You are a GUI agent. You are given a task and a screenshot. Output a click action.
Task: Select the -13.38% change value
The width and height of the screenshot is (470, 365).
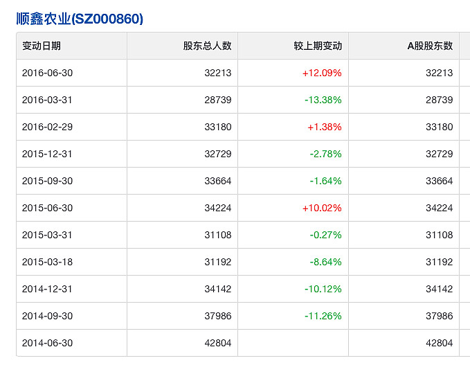[323, 100]
